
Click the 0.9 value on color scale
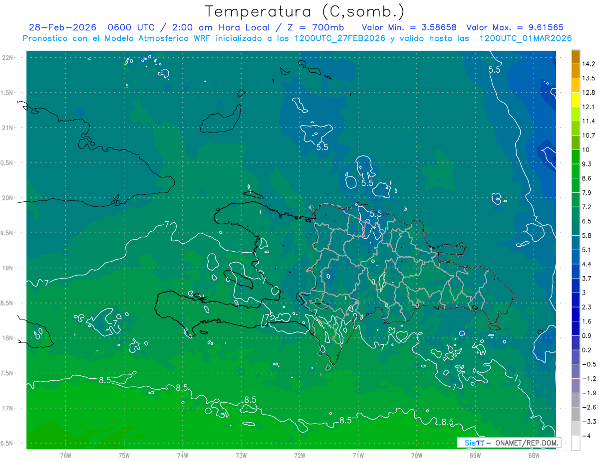pyautogui.click(x=588, y=336)
